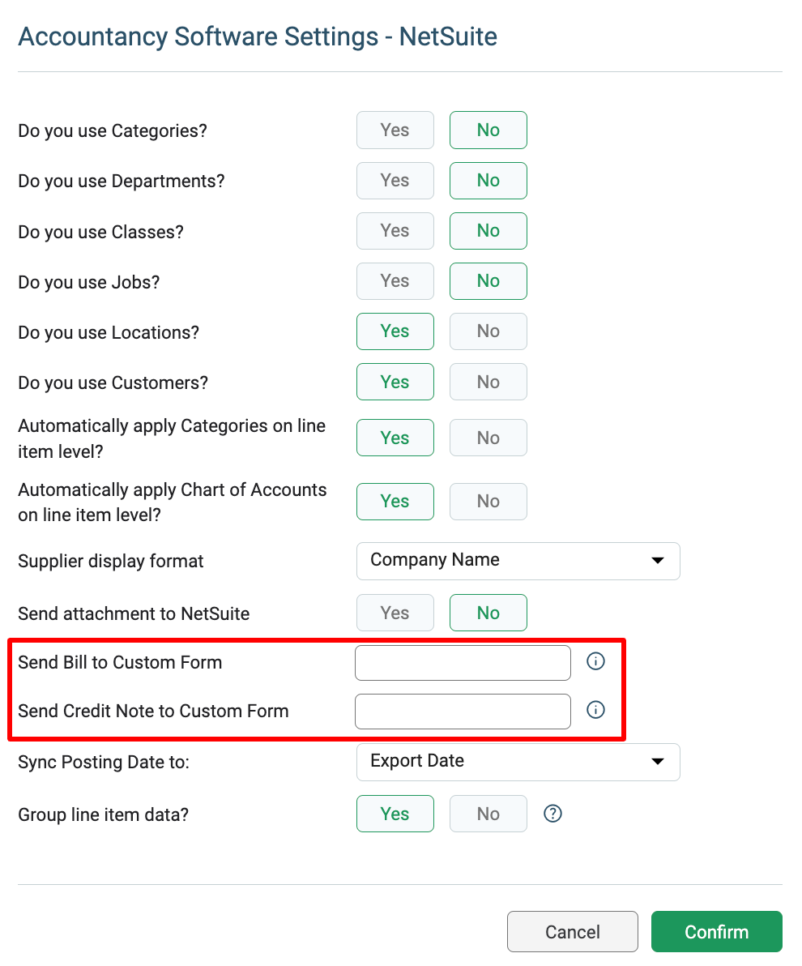The image size is (802, 966).
Task: Open help icon next to Group line item data
Action: pyautogui.click(x=552, y=814)
